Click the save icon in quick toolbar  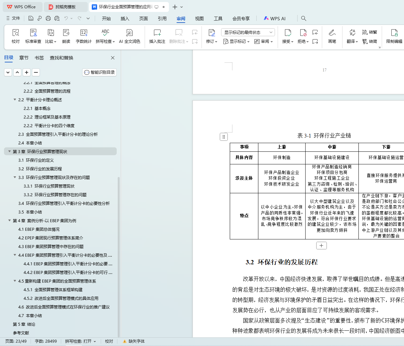click(x=31, y=18)
